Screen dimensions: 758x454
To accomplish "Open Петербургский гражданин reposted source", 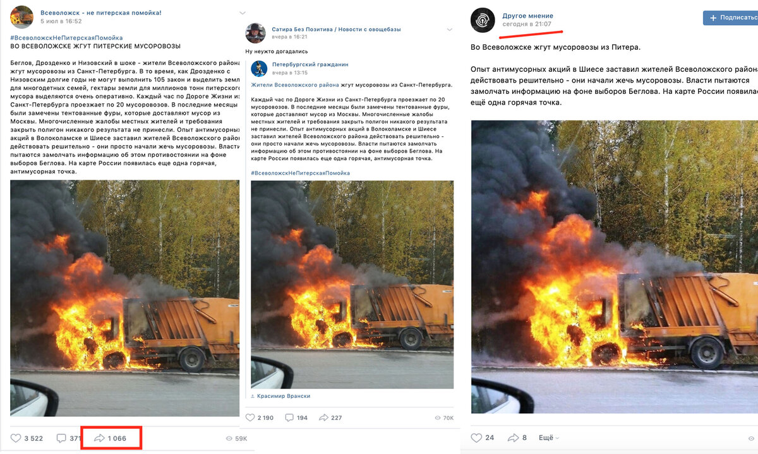I will point(310,64).
